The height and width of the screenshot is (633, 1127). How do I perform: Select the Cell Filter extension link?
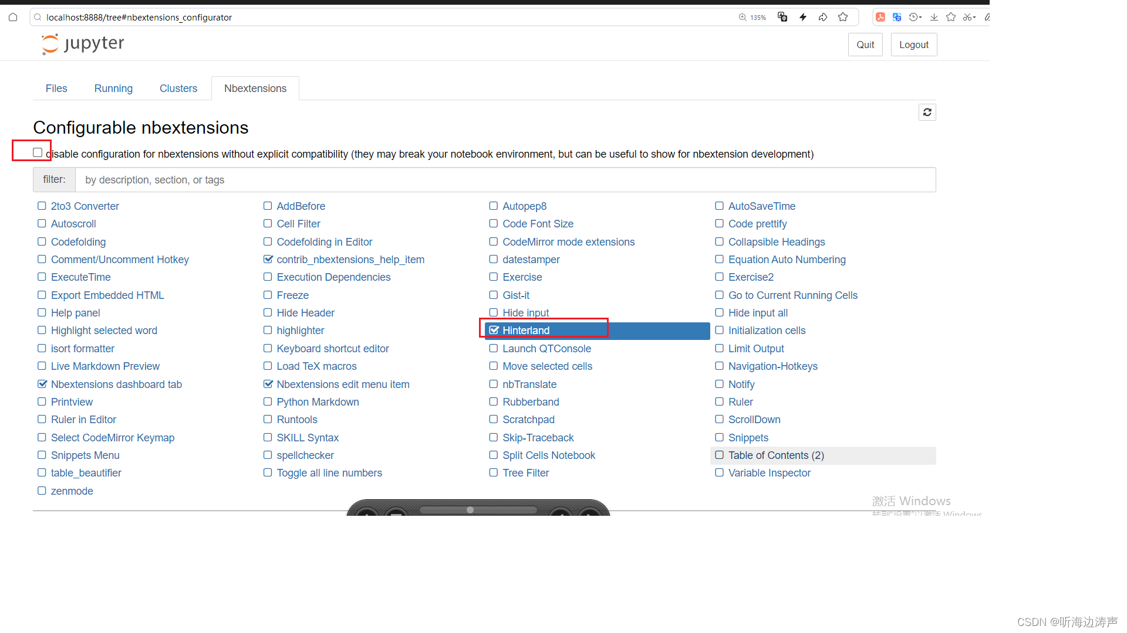click(298, 224)
